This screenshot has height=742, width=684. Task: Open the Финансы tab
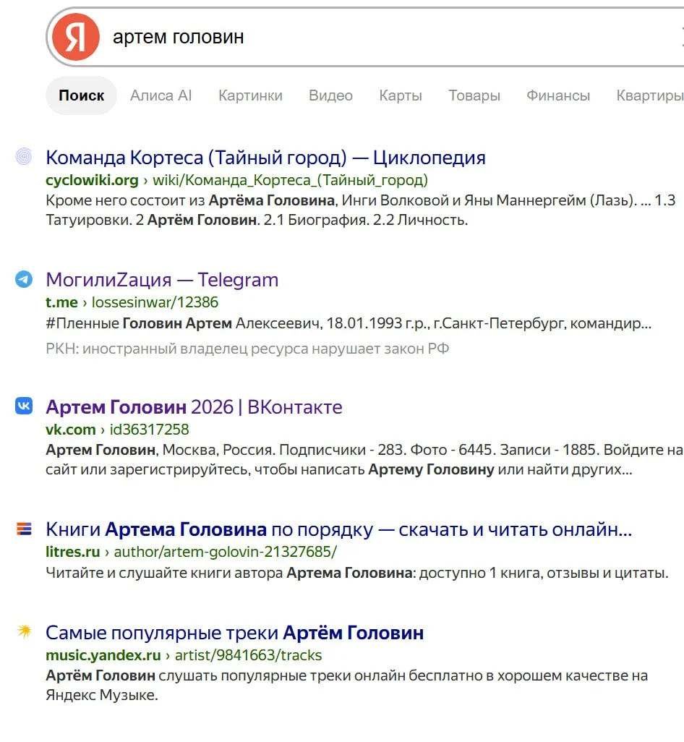pos(558,95)
